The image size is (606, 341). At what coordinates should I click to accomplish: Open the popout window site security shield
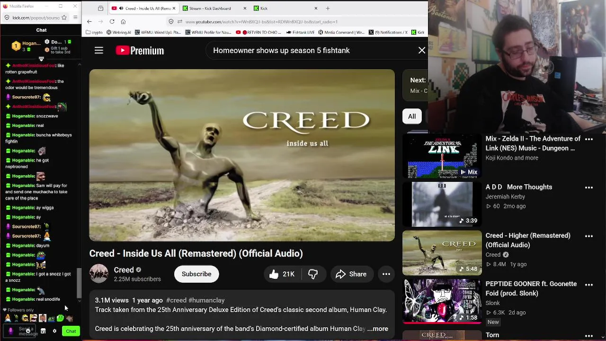(7, 18)
